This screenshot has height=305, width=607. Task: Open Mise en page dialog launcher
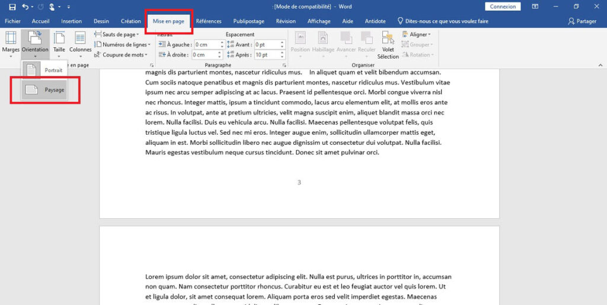coord(151,65)
